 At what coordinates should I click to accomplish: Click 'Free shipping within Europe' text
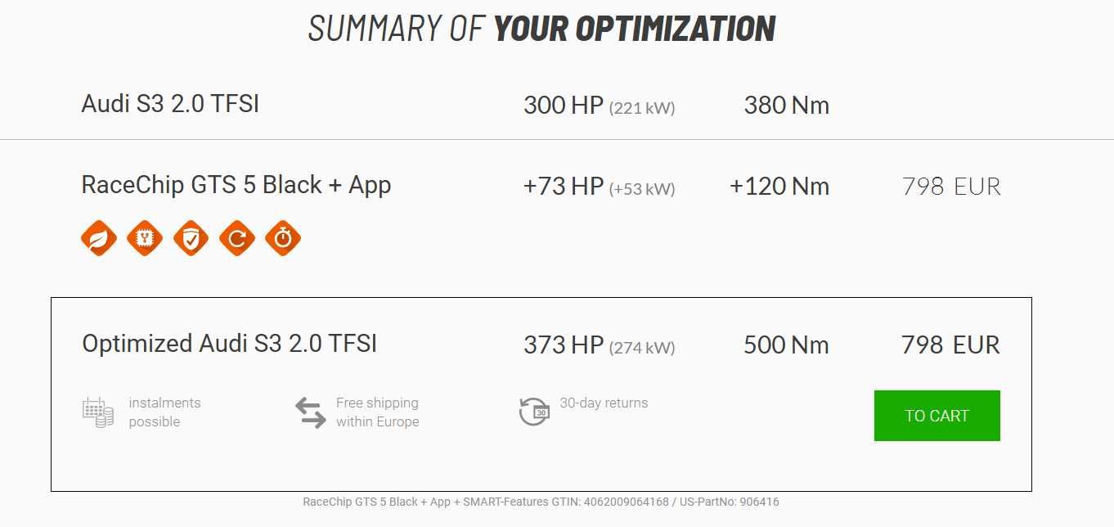(377, 412)
